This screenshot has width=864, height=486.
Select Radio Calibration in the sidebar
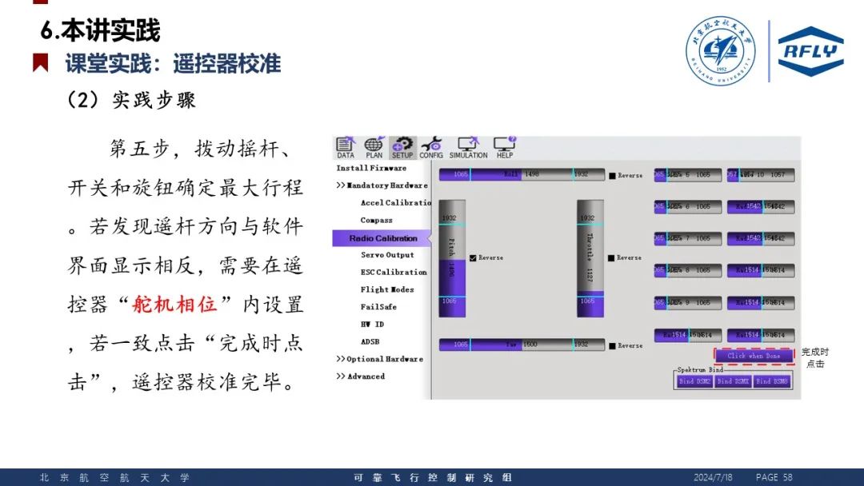pos(382,238)
